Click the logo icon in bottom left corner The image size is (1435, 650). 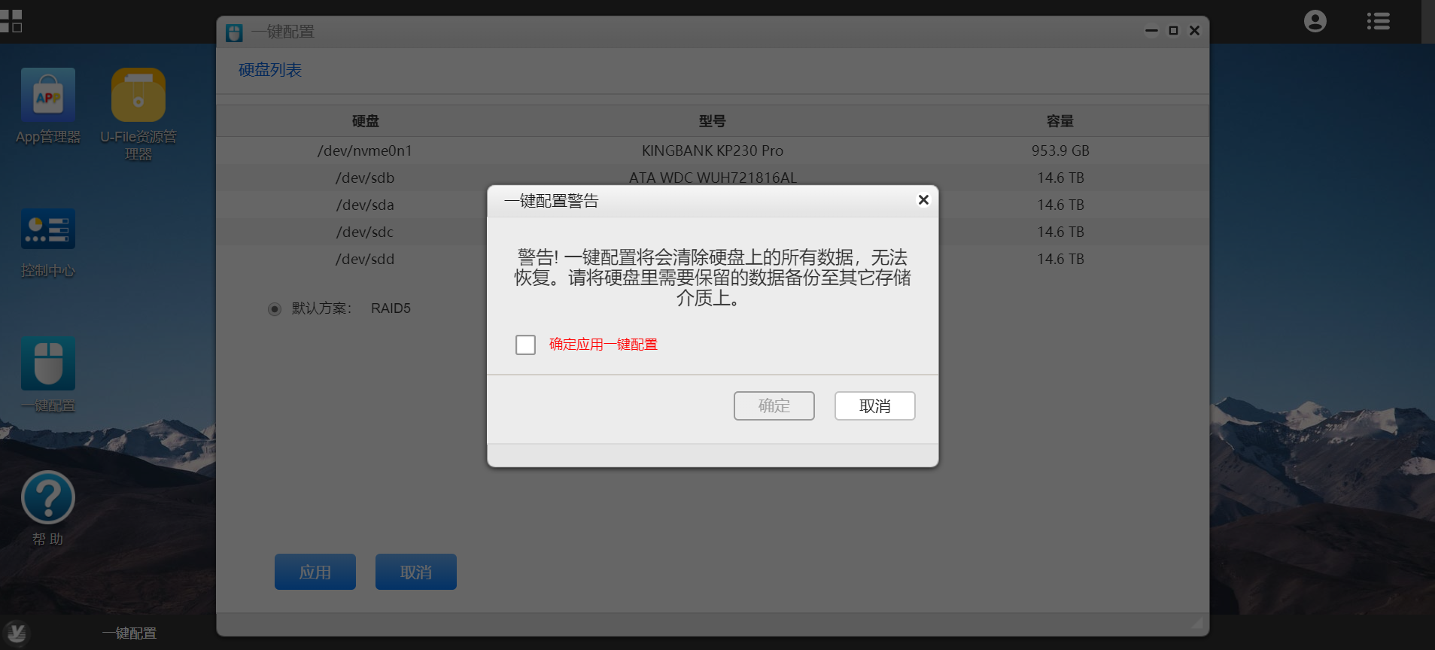[x=17, y=633]
